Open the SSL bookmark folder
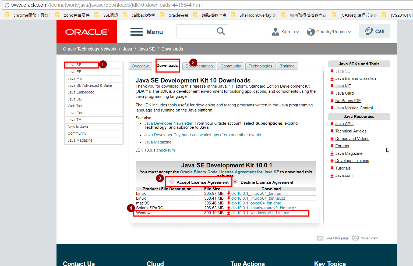413x266 pixels. click(106, 15)
